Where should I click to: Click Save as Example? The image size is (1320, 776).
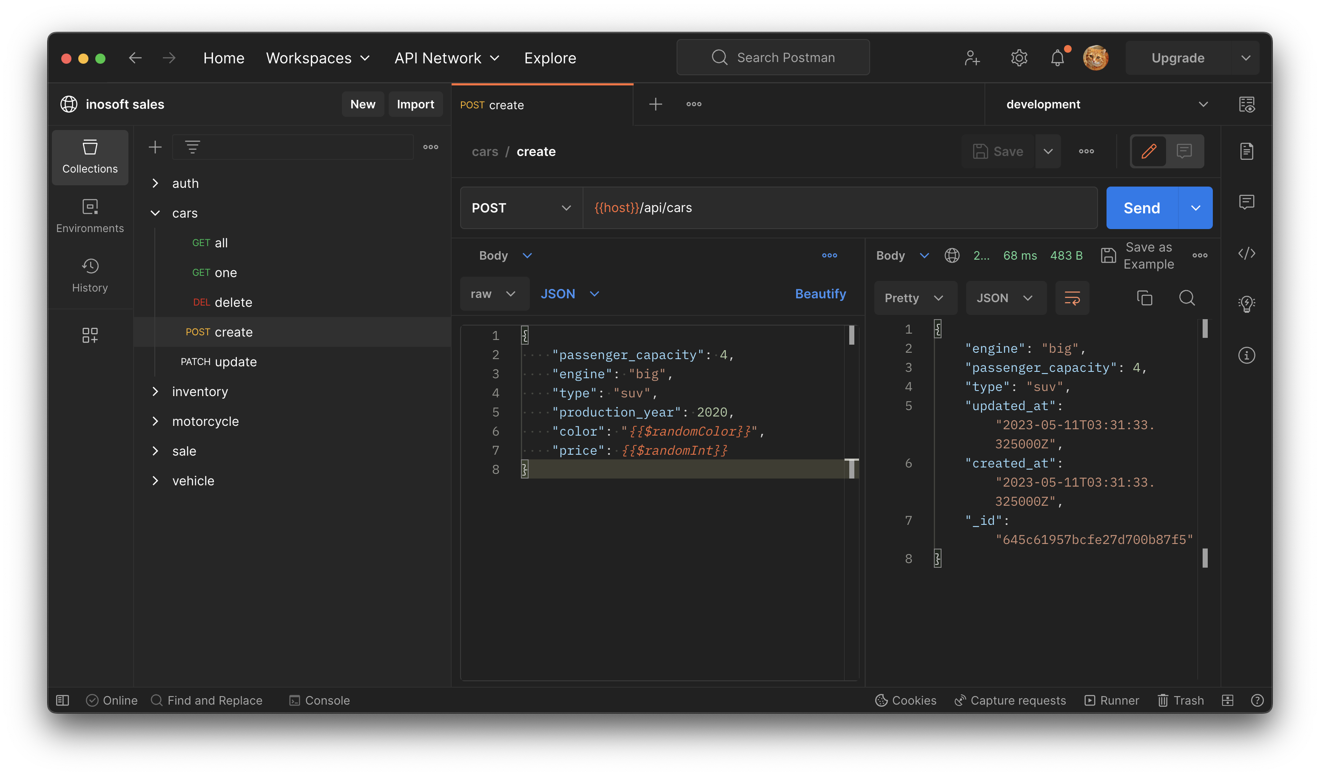(1137, 255)
